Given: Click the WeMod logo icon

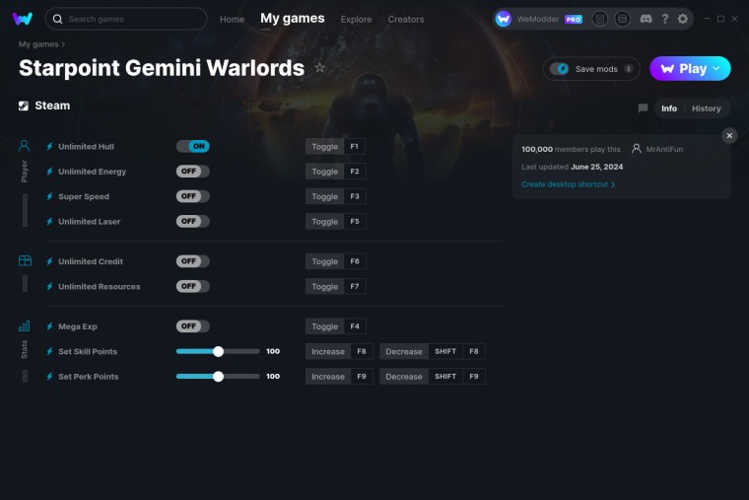Looking at the screenshot, I should point(22,19).
